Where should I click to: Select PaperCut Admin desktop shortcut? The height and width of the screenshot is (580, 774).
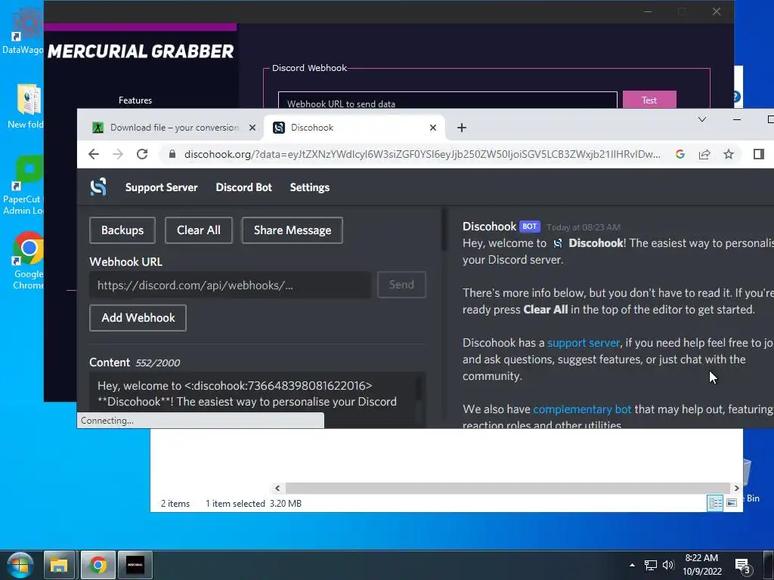coord(23,186)
